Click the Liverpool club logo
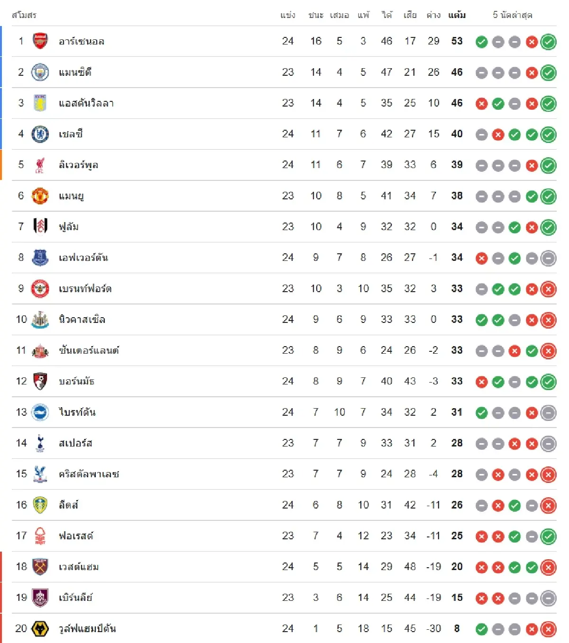569x643 pixels. (40, 165)
